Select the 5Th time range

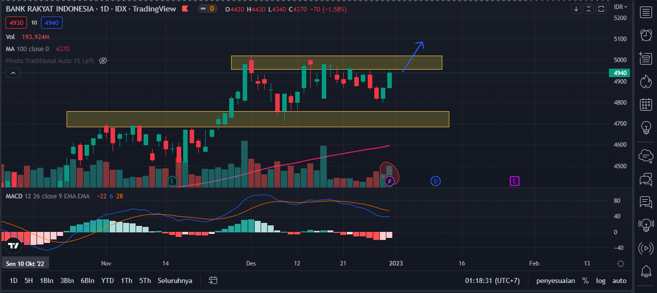click(x=145, y=280)
